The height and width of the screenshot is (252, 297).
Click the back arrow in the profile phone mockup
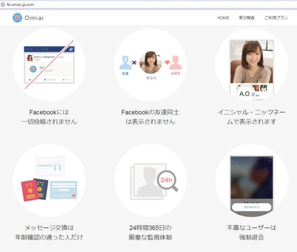(232, 45)
